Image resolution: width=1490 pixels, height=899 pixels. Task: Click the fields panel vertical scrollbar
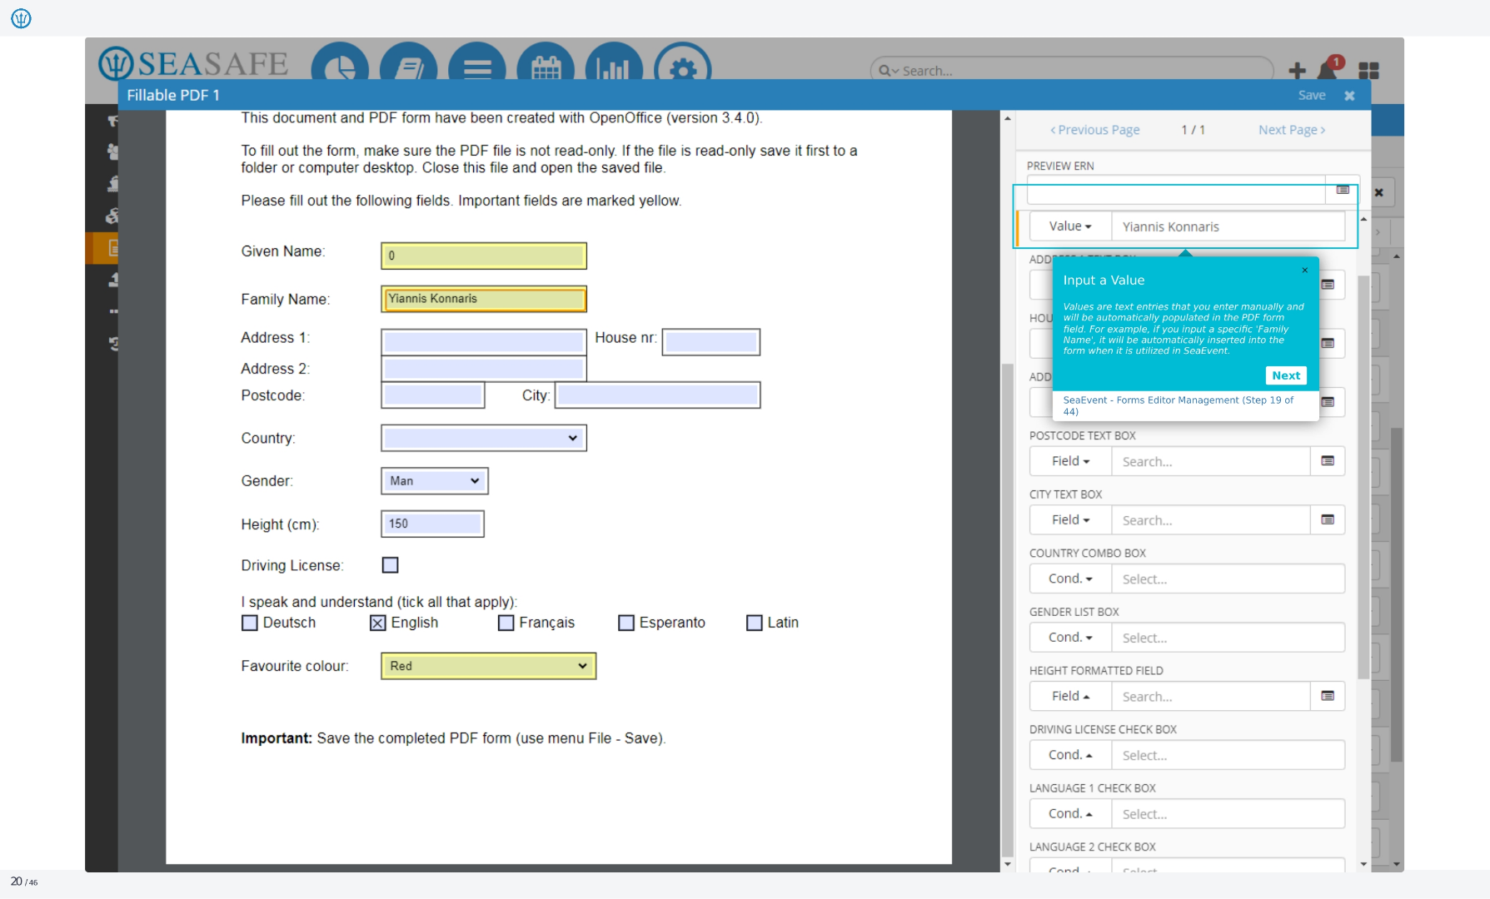pyautogui.click(x=1363, y=476)
